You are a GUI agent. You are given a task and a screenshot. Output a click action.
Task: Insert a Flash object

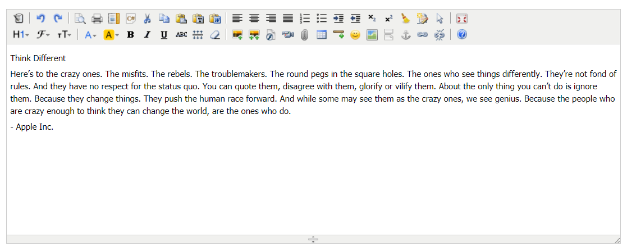271,35
